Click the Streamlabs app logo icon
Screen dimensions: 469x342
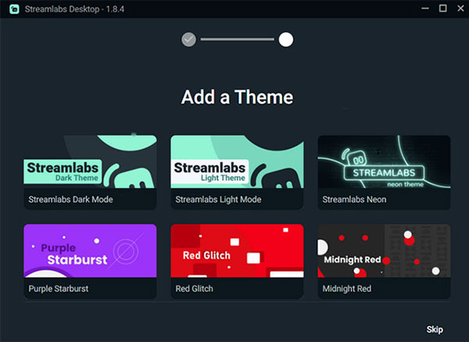[x=14, y=9]
